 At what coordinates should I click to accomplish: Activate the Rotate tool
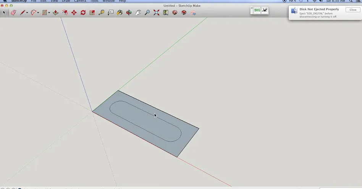[x=83, y=13]
